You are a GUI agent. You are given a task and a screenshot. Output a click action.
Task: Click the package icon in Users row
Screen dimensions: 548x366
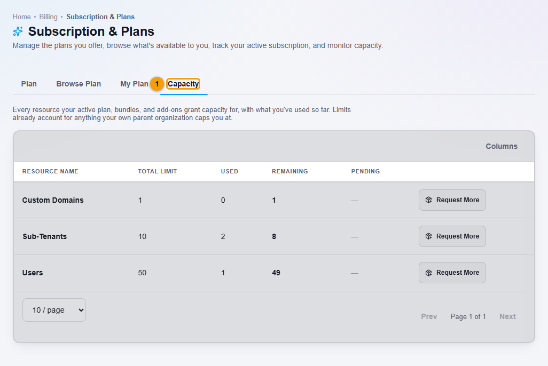(x=428, y=273)
